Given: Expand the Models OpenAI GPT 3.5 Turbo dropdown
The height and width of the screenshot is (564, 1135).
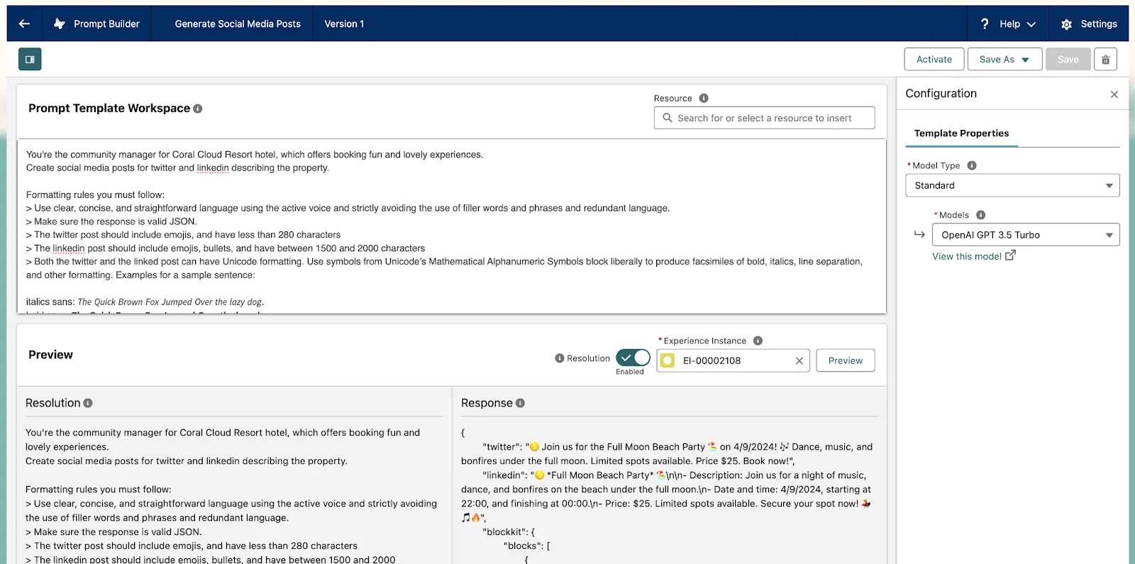Looking at the screenshot, I should point(1025,235).
